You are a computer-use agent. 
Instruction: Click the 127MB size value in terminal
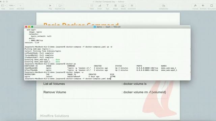[113, 77]
